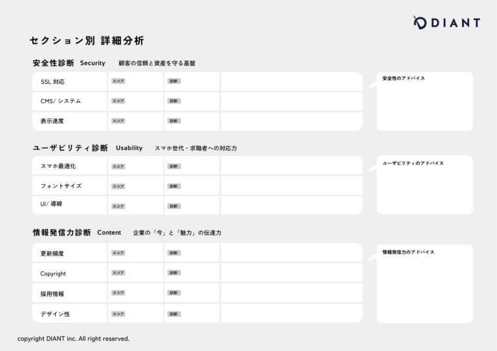Select the スコア tag beside Copyright row
Screen dimensions: 497x351
coord(118,273)
